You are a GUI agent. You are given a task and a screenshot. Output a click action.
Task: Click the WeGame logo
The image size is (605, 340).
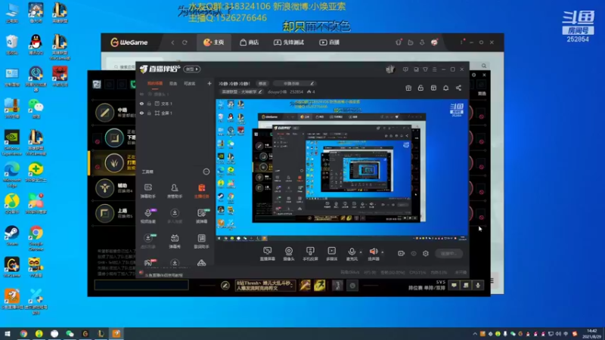129,42
